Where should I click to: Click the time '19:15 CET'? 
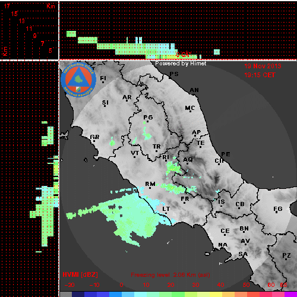[260, 75]
